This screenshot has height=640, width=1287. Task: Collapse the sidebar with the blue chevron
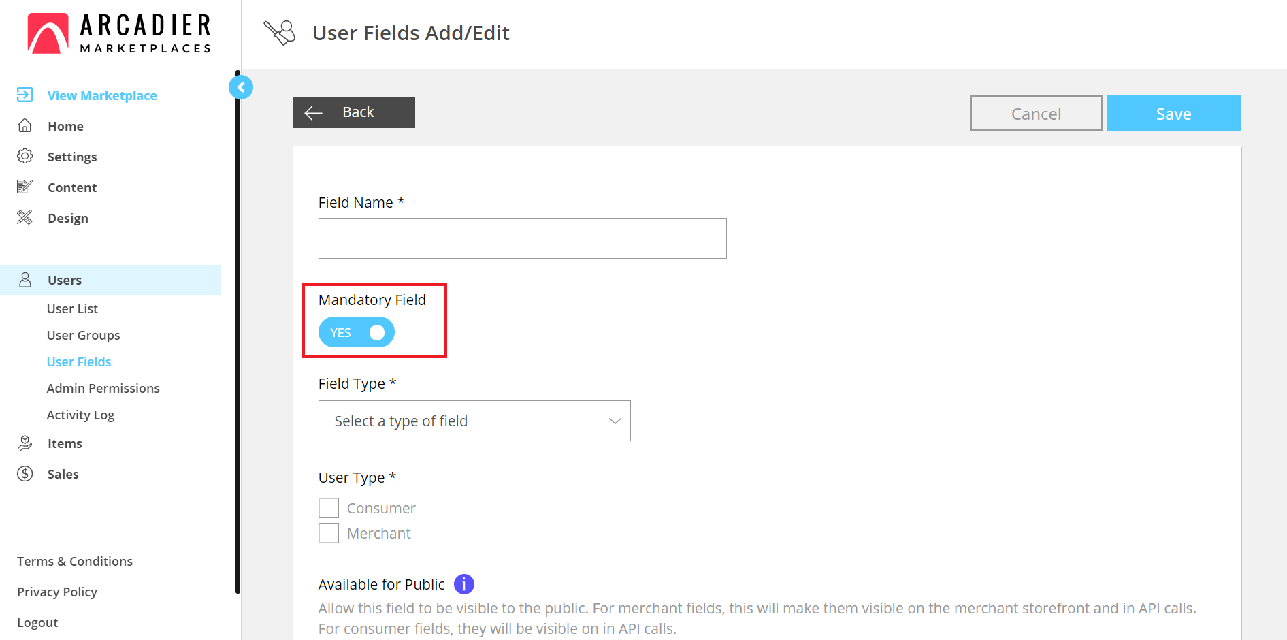click(x=241, y=87)
